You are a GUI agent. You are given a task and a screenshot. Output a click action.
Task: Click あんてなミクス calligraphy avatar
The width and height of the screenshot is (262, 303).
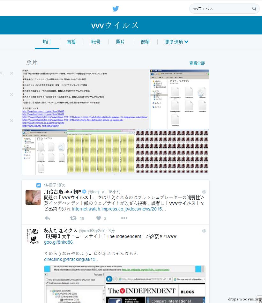[33, 236]
